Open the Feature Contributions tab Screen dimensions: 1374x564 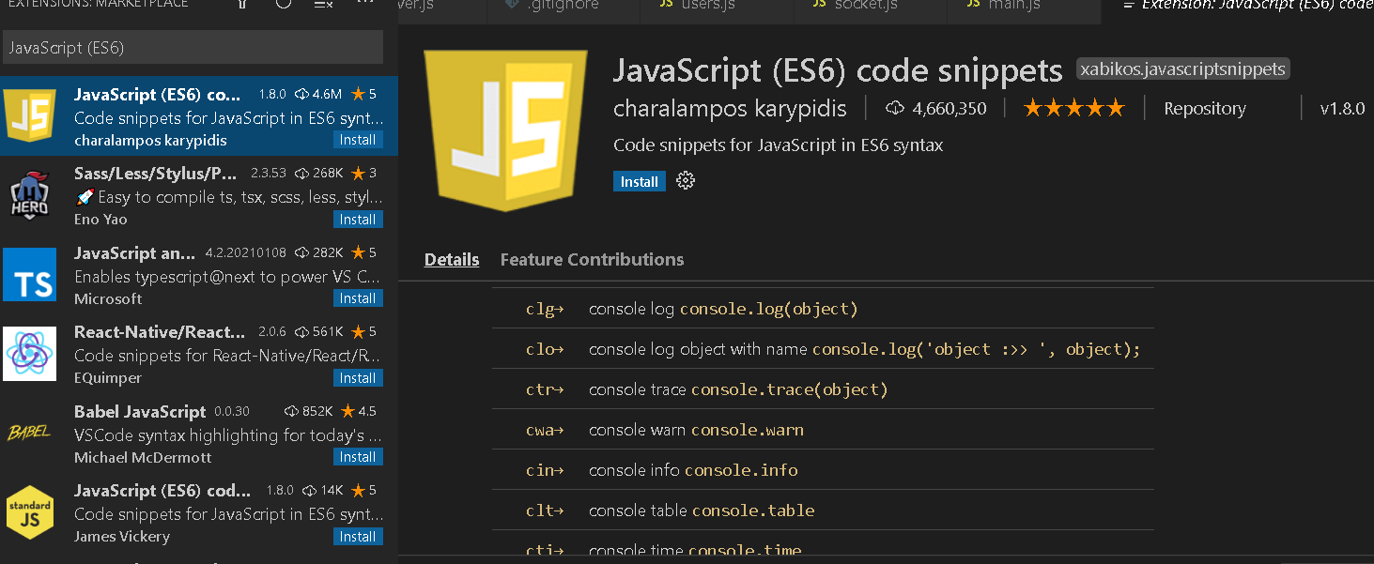tap(592, 260)
